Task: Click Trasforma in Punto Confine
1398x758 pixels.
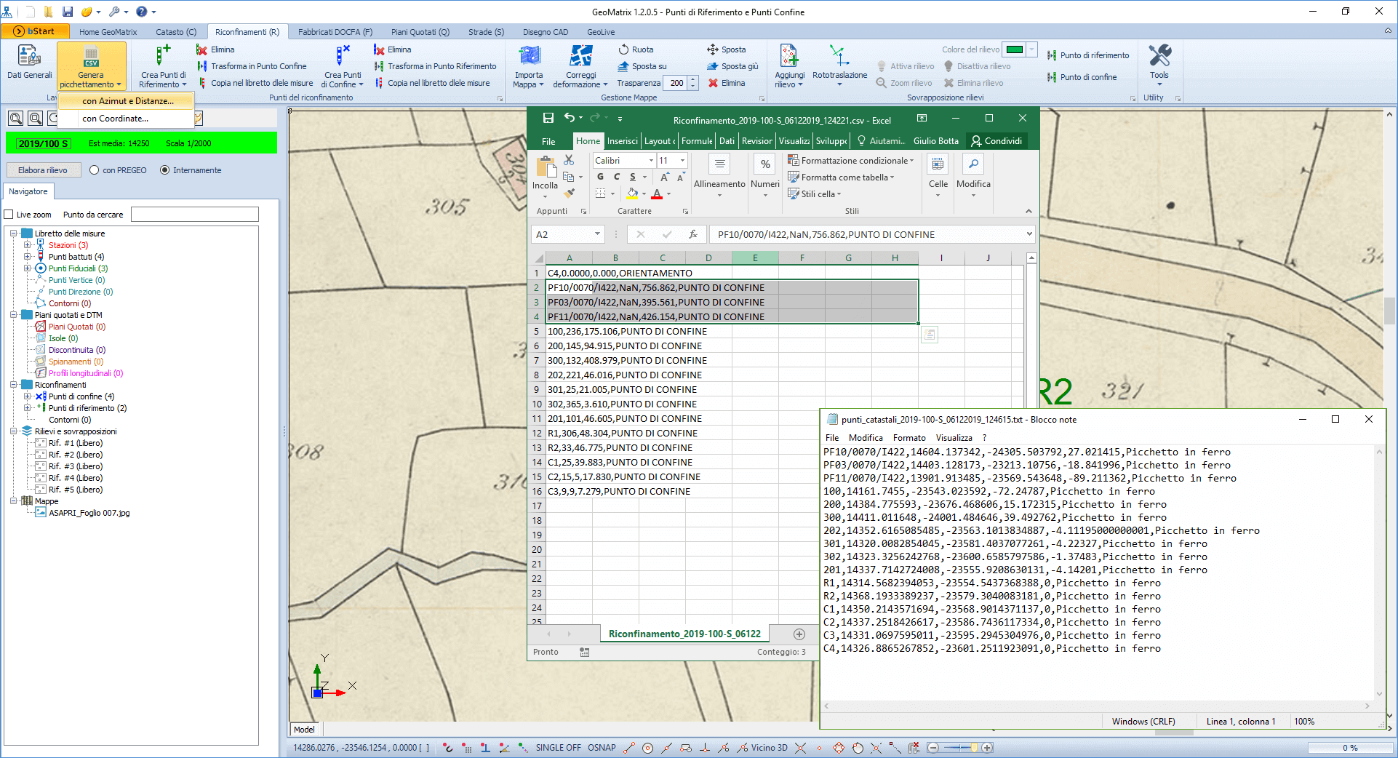Action: pos(252,66)
